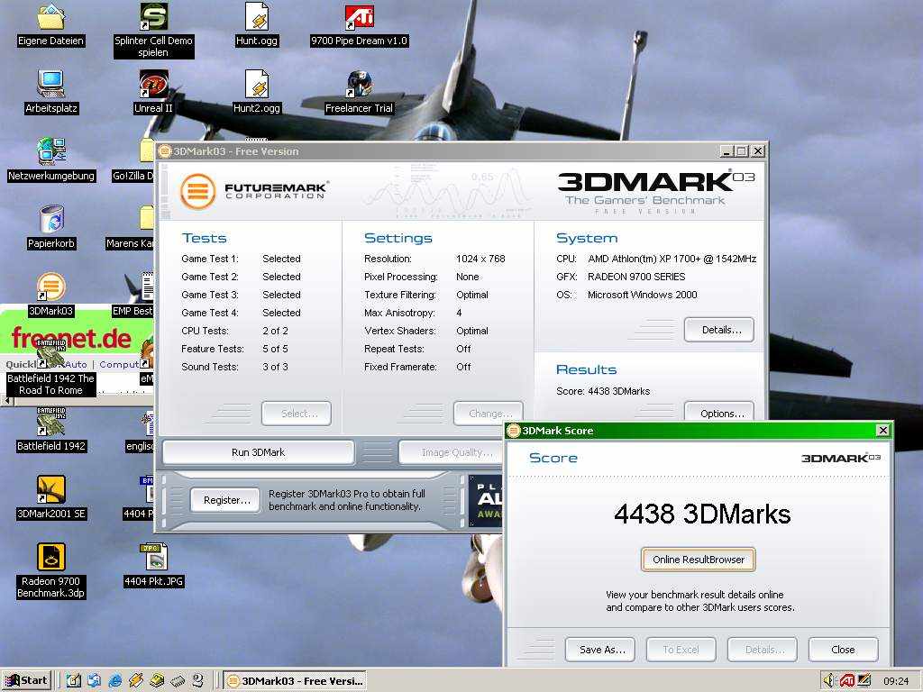The height and width of the screenshot is (692, 923).
Task: Open the Eigene Dateien desktop folder
Action: pyautogui.click(x=50, y=24)
